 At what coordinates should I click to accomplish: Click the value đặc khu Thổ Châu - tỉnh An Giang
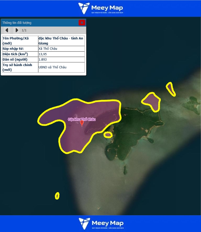pos(61,41)
